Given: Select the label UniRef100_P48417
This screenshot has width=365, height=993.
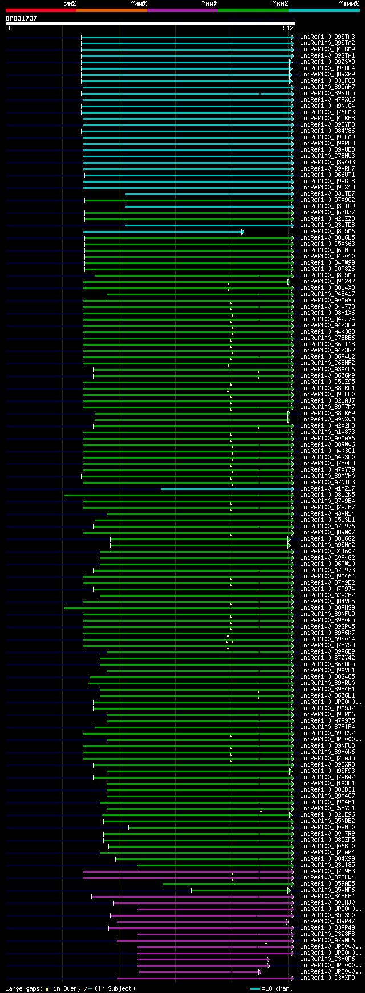Looking at the screenshot, I should 327,294.
